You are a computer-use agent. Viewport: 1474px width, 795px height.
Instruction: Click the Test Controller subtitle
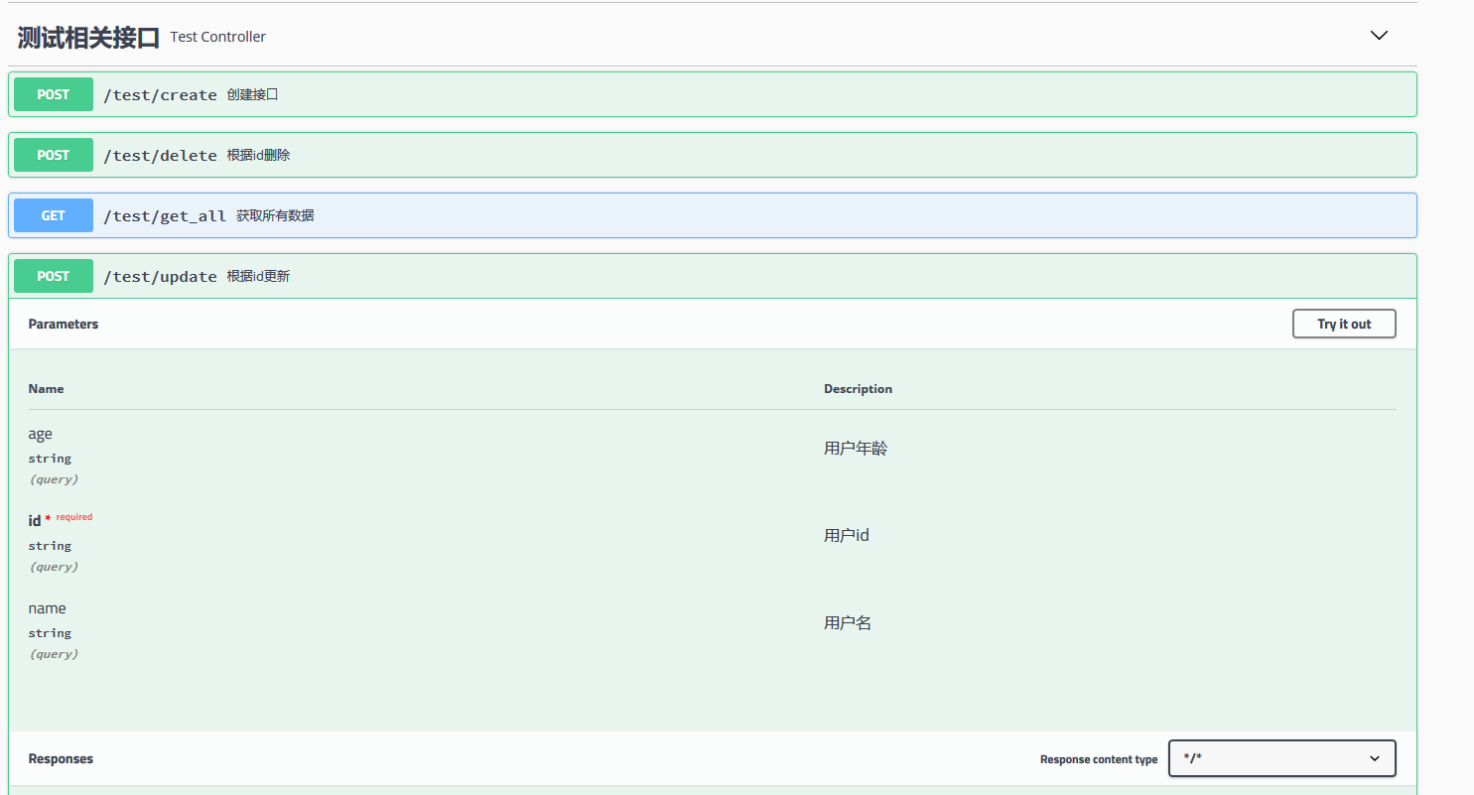(217, 37)
